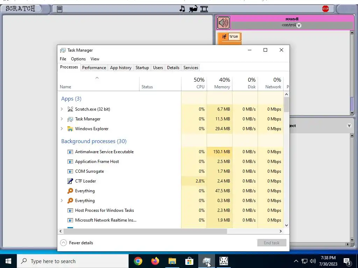
Task: Click the taskbar search box
Action: (73, 261)
